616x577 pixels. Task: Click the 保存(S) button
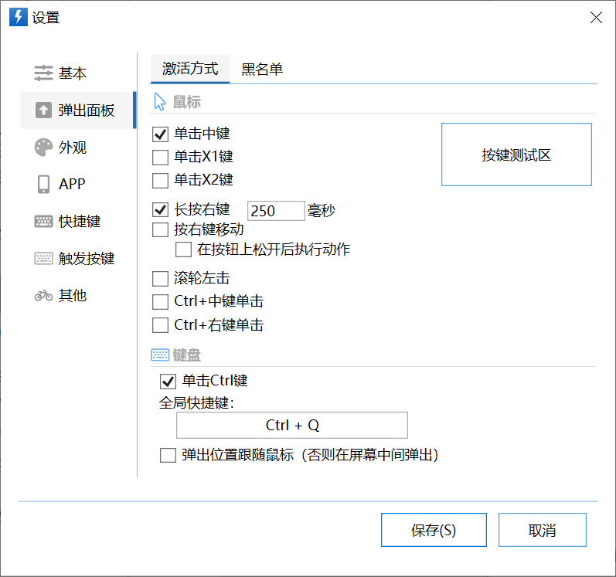click(x=434, y=530)
